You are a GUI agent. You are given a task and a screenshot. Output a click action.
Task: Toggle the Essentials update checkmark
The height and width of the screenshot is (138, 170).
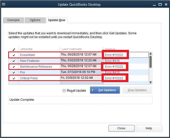14,55
